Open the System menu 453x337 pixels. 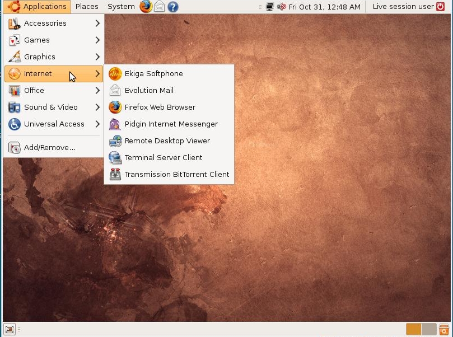(121, 7)
